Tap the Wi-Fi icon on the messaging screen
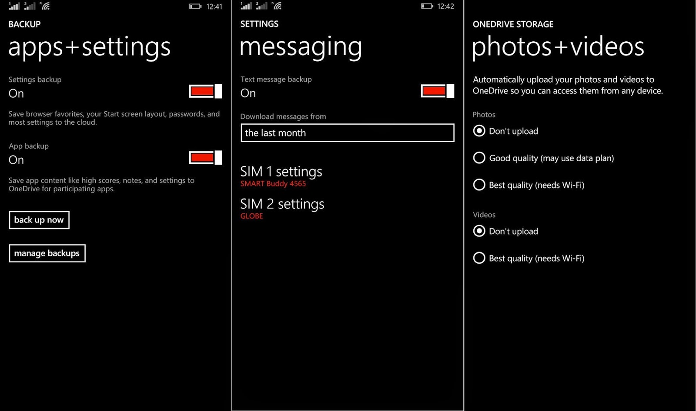696x411 pixels. [277, 6]
